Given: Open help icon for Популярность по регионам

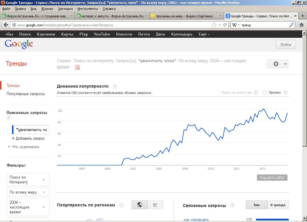Looking at the screenshot, I should coord(122,205).
